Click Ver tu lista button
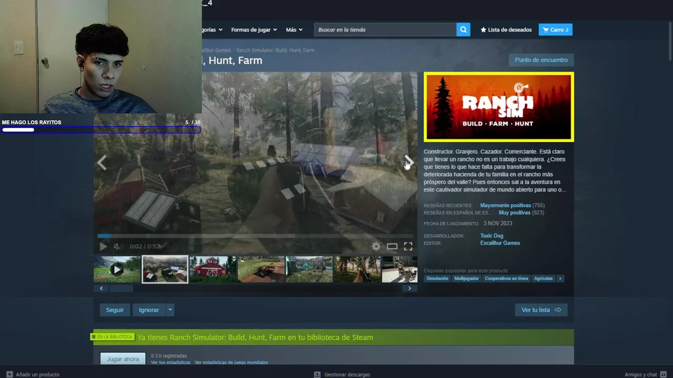The image size is (673, 378). (541, 310)
